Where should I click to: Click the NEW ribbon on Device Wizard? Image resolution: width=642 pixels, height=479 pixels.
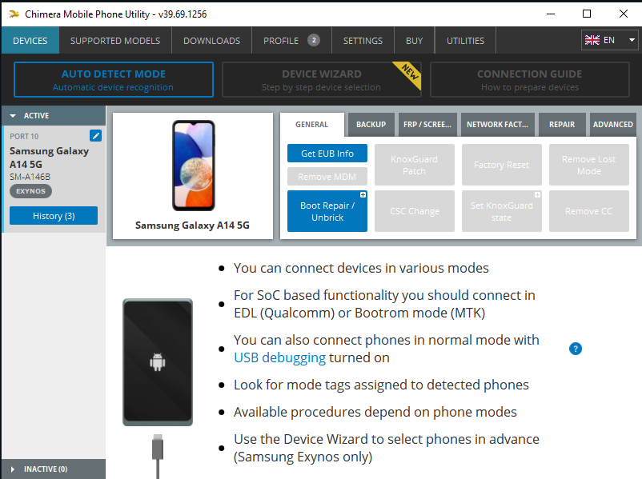click(409, 73)
